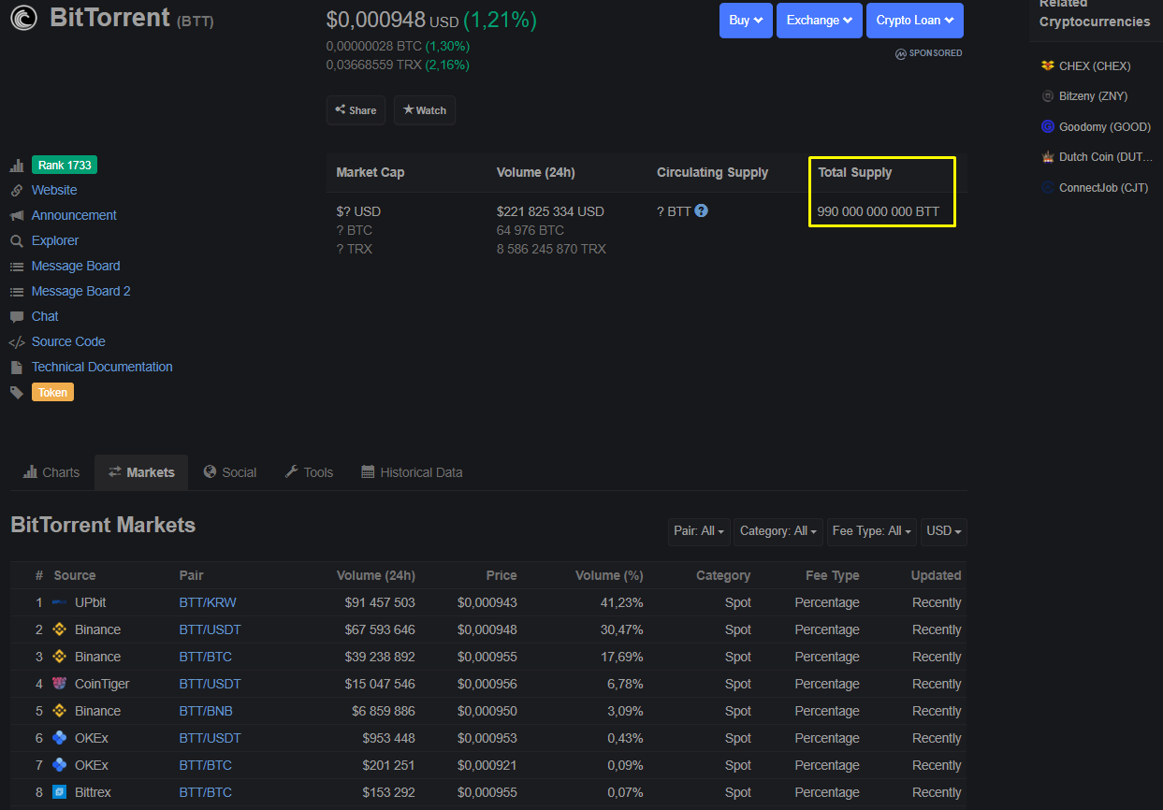This screenshot has height=810, width=1163.
Task: Expand the Fee Type filter dropdown
Action: 871,531
